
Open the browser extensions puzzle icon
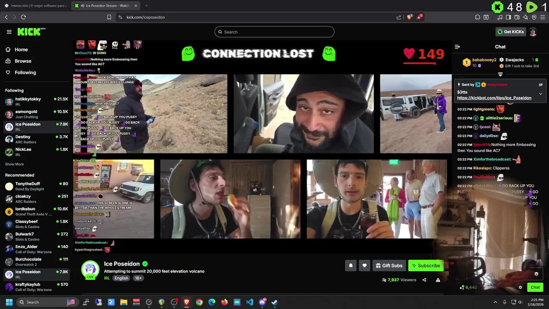pos(477,17)
